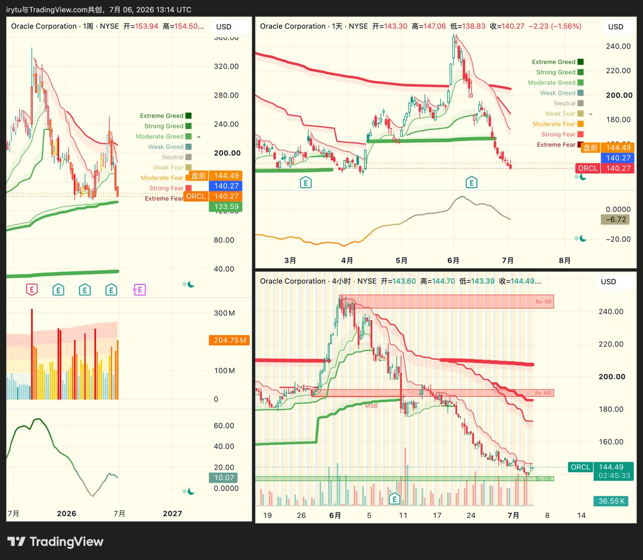Click the red earnings marker on weekly chart

[32, 289]
